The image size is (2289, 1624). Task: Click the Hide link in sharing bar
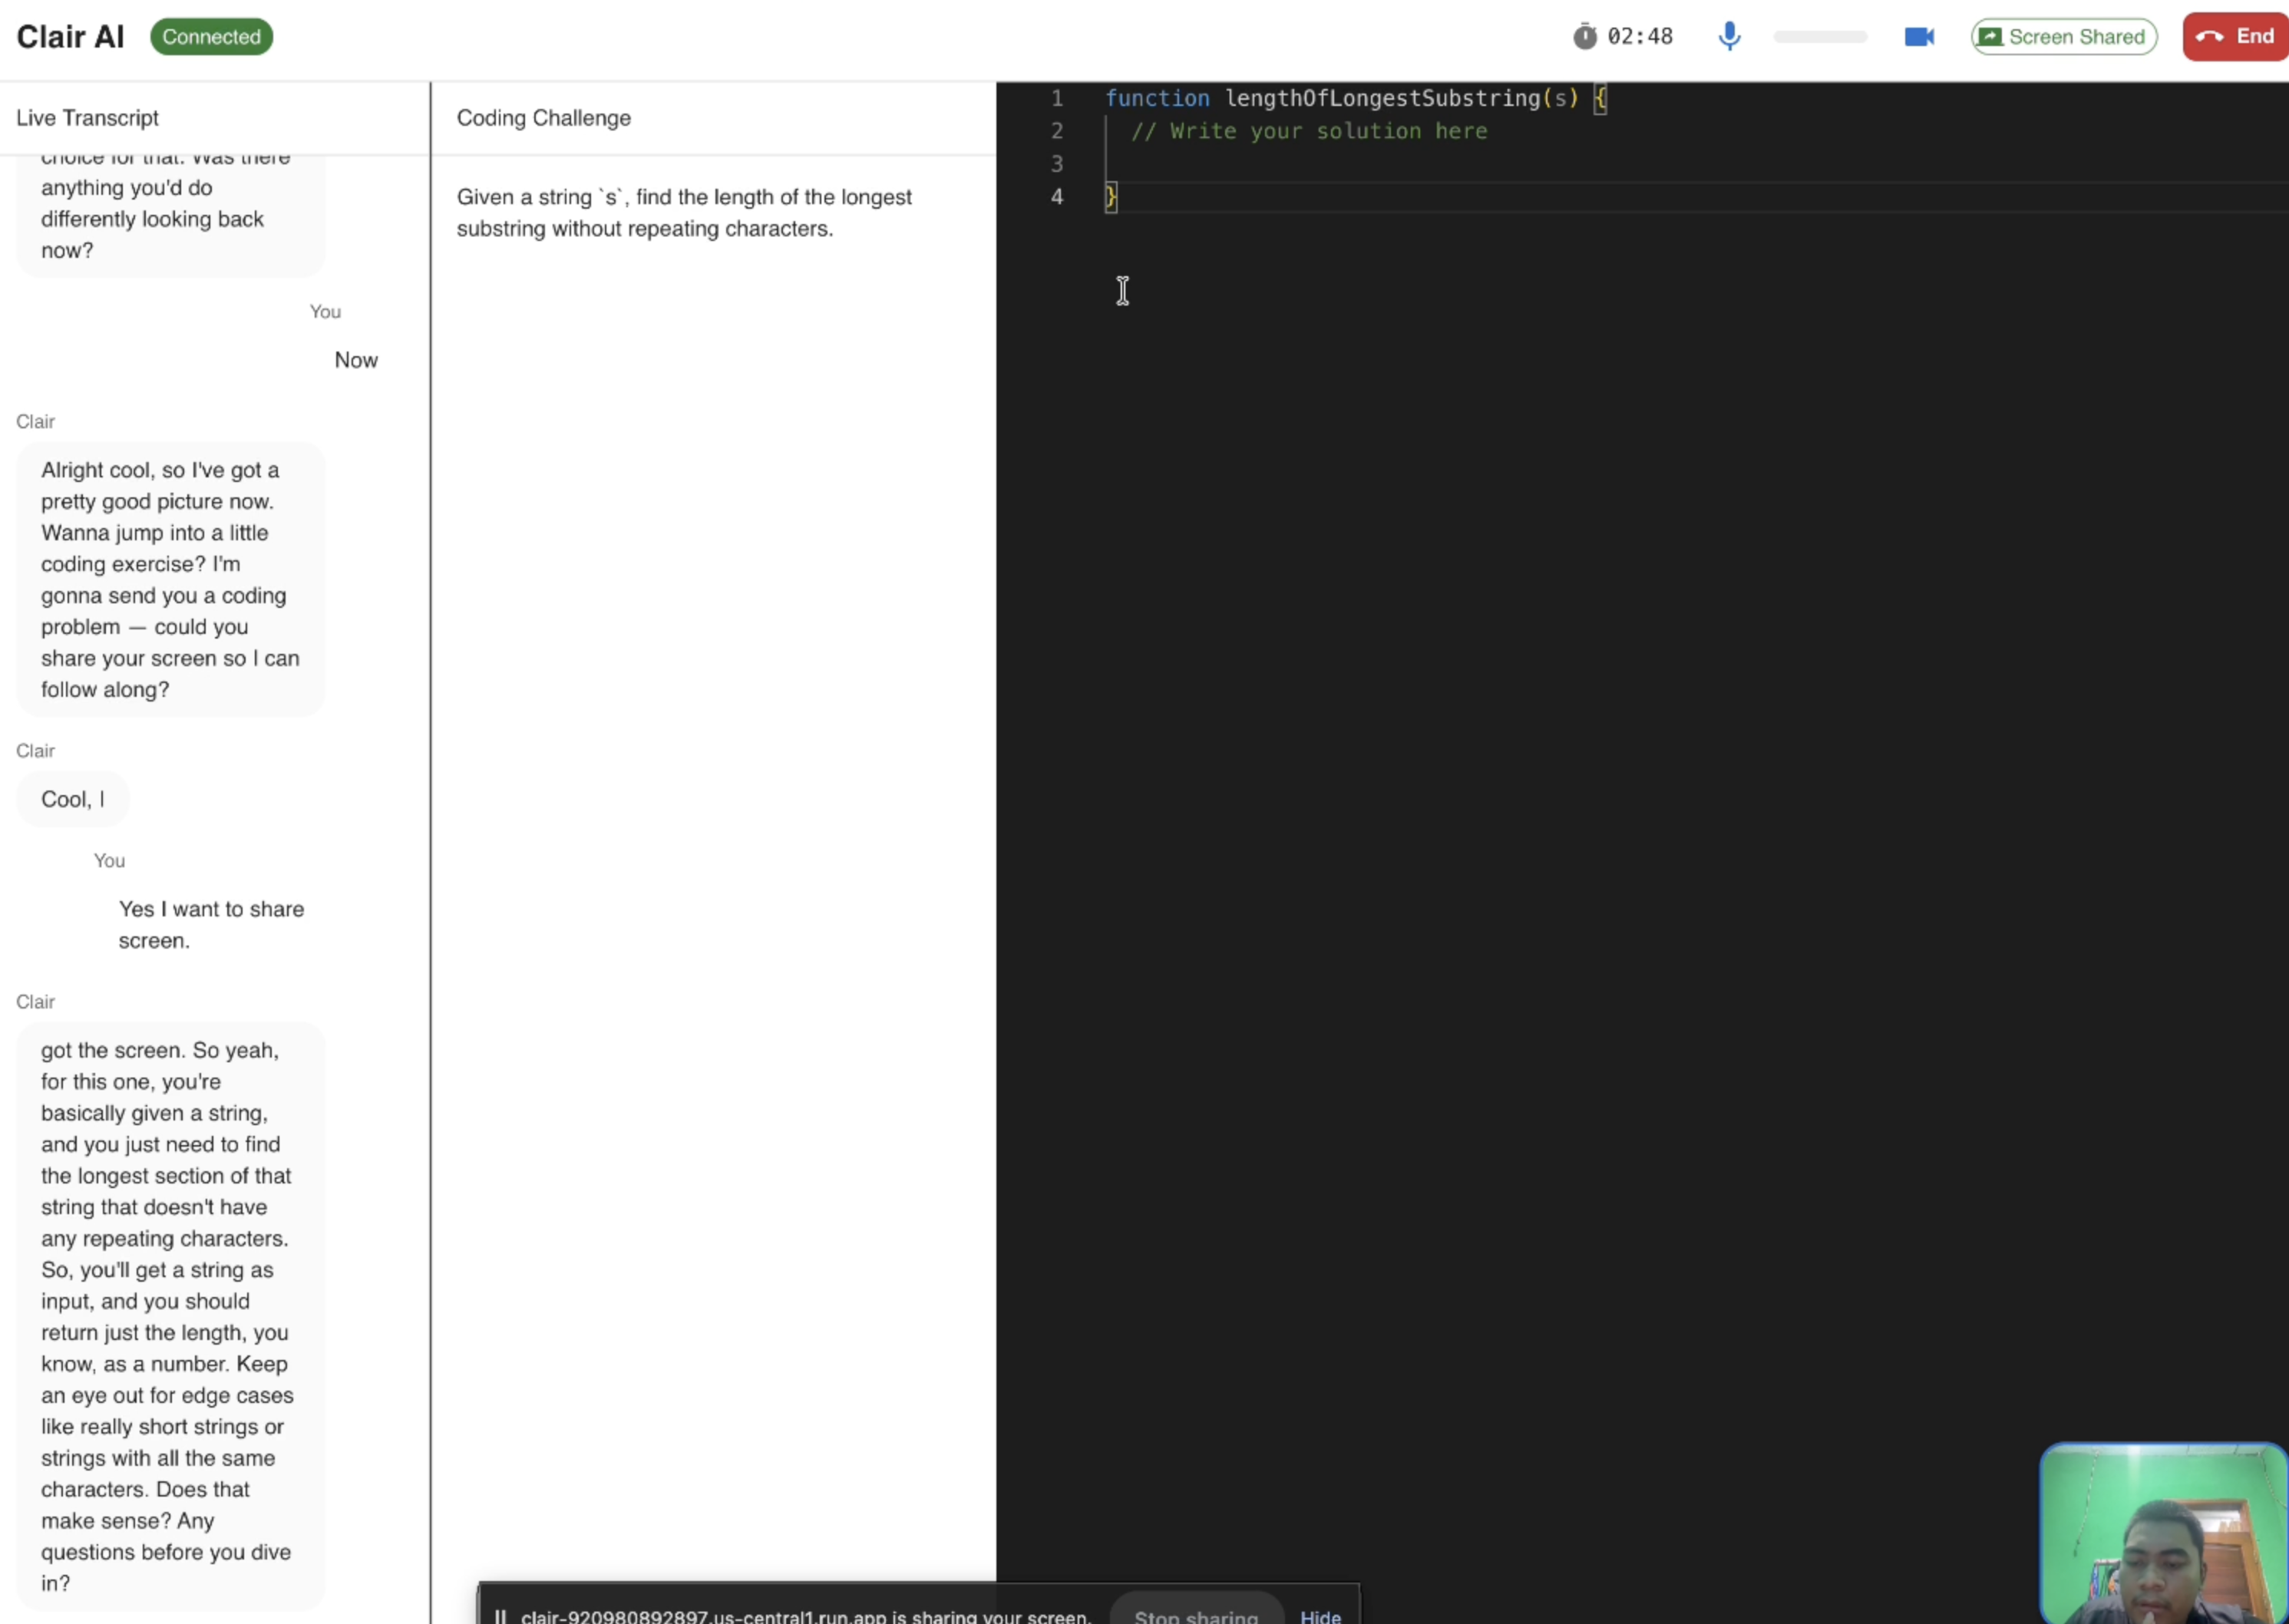coord(1320,1614)
